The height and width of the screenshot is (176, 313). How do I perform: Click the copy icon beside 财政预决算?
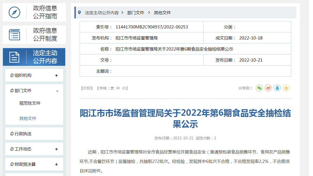[x=12, y=164]
